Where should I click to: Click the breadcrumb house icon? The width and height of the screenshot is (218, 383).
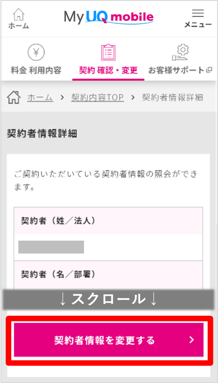tap(14, 98)
